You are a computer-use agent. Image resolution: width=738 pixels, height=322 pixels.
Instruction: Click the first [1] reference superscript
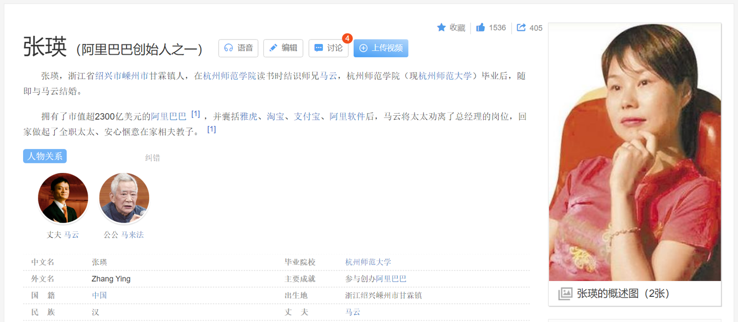tap(195, 114)
